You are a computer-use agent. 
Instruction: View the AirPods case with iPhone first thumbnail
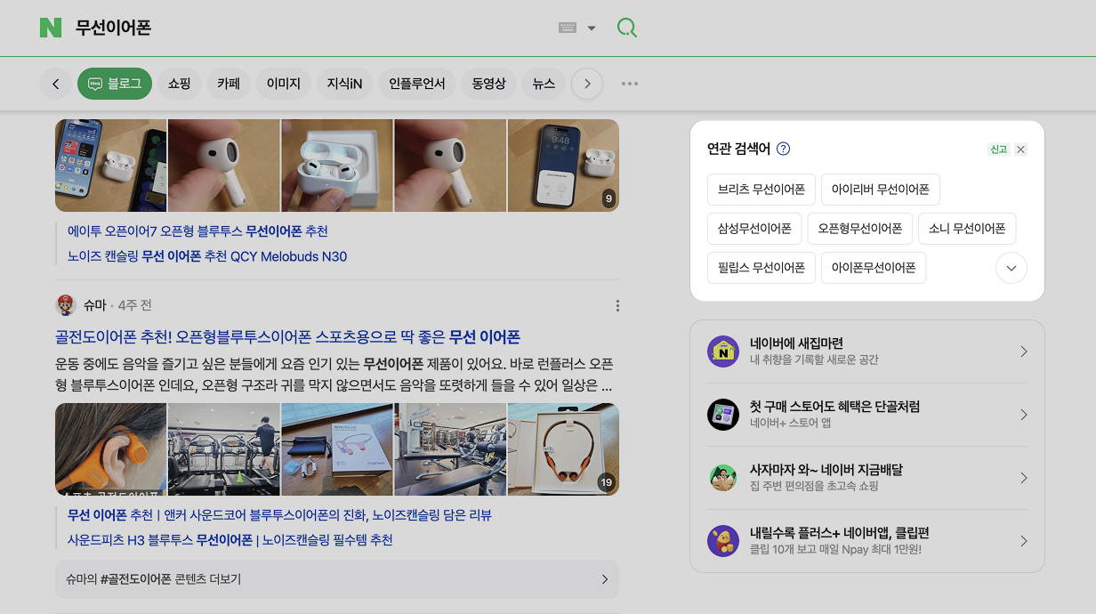pyautogui.click(x=110, y=166)
